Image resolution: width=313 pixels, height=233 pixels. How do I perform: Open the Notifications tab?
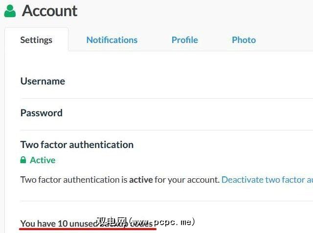pyautogui.click(x=112, y=40)
